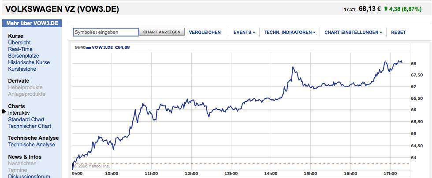The width and height of the screenshot is (432, 178).
Task: Open the CHART EINSTELLUNGEN dropdown
Action: [353, 33]
